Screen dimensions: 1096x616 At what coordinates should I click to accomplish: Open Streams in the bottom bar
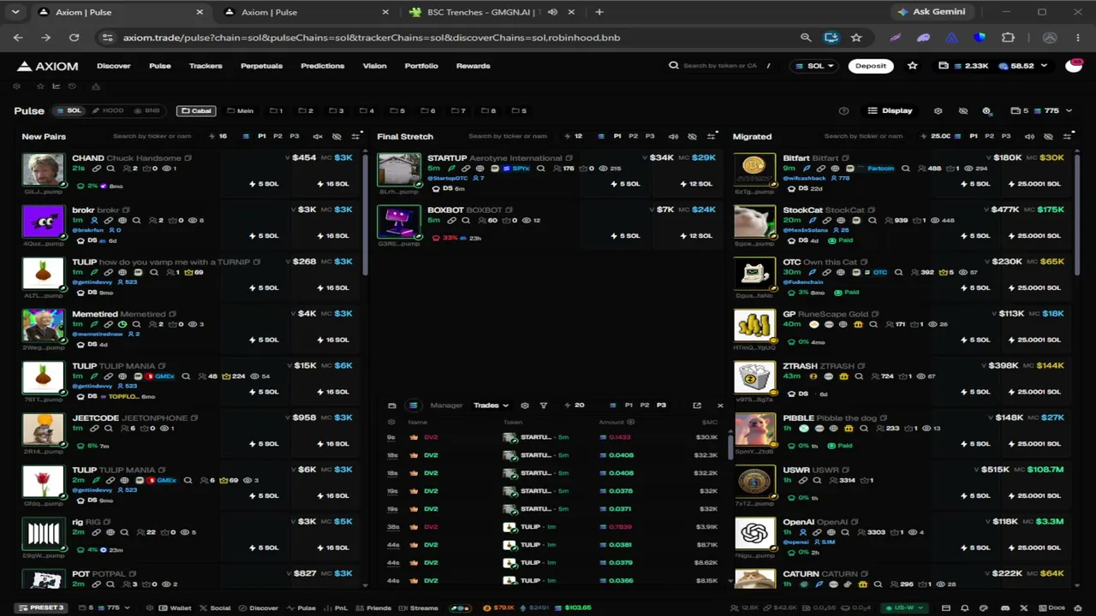pos(418,608)
